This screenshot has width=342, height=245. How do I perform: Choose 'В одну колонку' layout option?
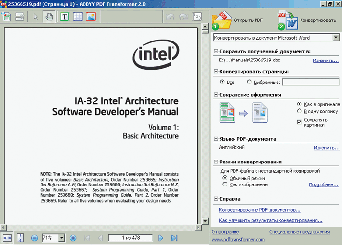point(299,111)
